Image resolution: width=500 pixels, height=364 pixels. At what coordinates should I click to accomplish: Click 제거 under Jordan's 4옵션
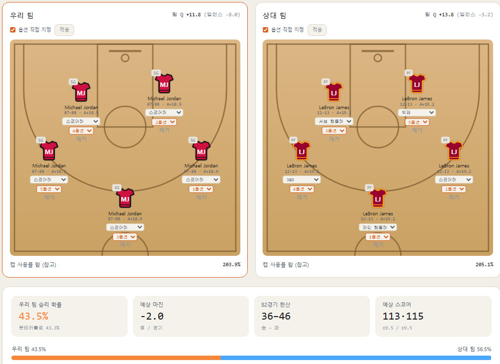[81, 139]
